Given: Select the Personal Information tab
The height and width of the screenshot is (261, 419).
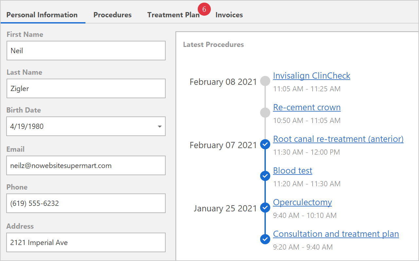Looking at the screenshot, I should 42,15.
